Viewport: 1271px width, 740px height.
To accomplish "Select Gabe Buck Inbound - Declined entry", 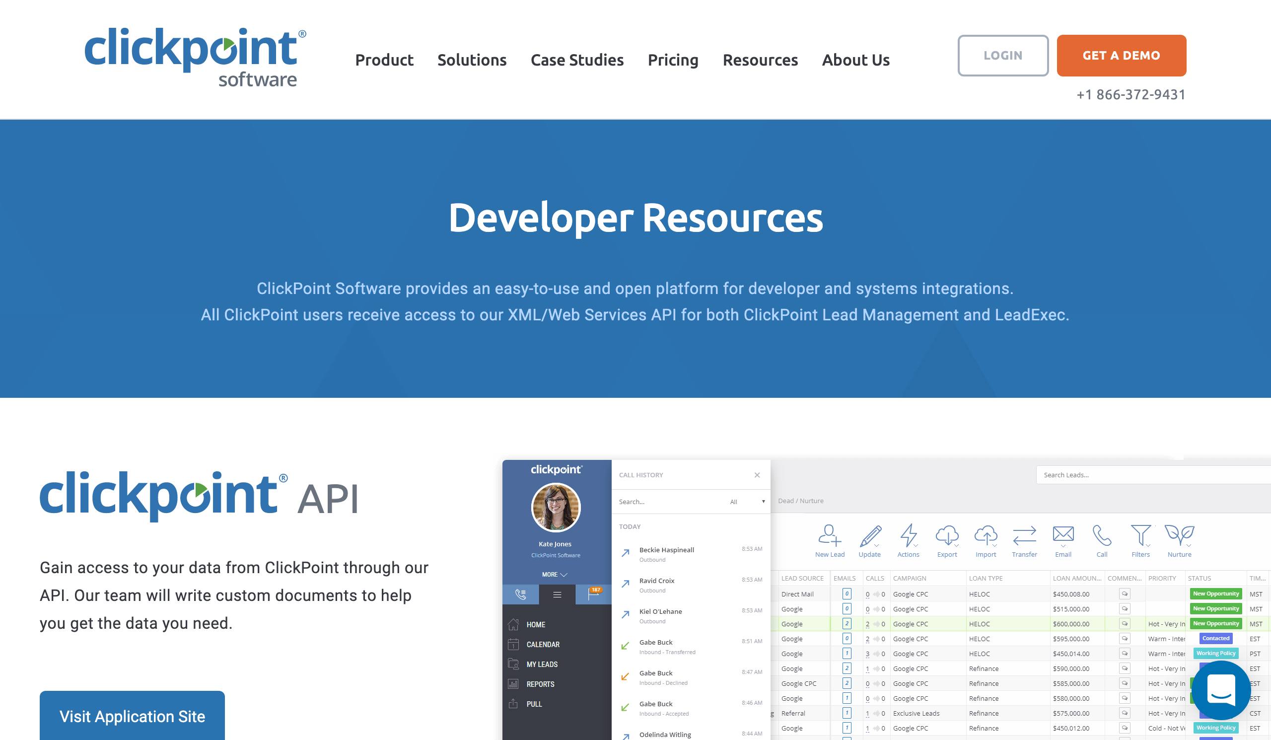I will point(691,677).
